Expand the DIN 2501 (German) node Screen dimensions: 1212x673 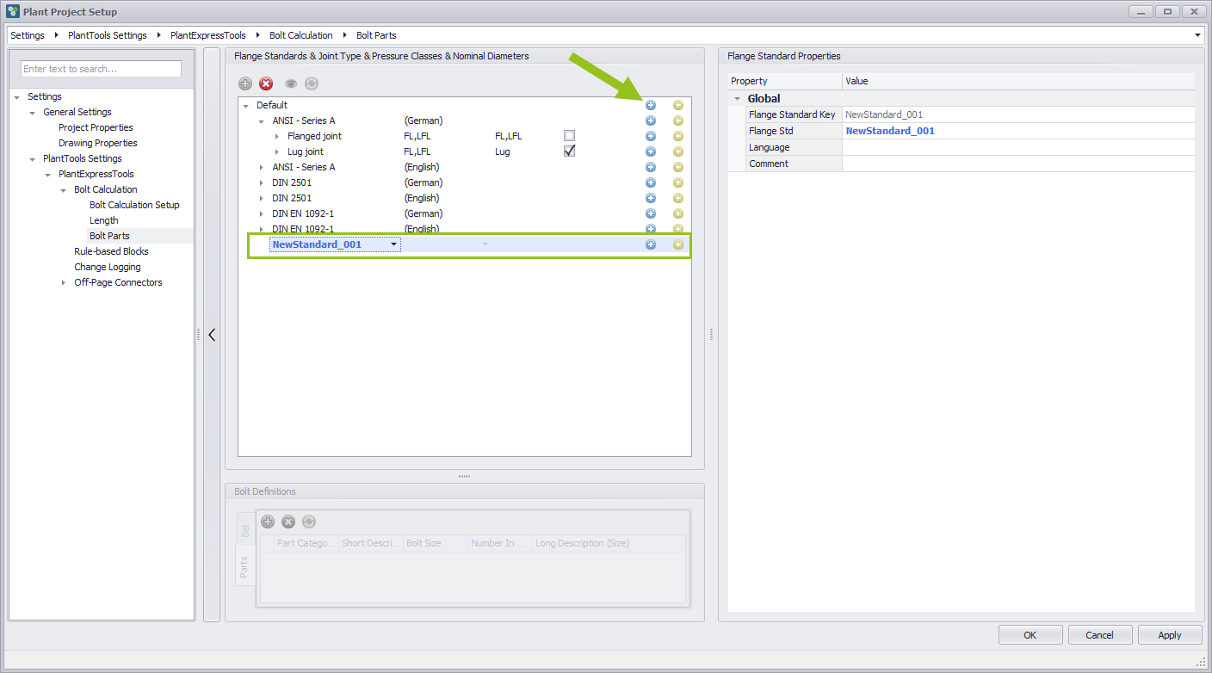262,182
